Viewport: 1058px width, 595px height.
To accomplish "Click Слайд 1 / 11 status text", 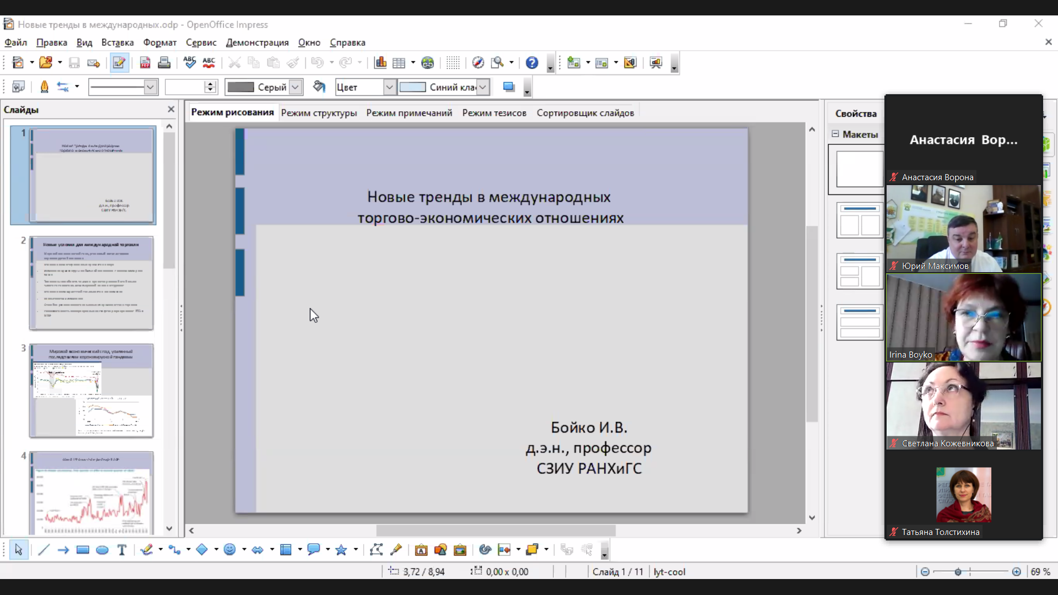I will (x=618, y=572).
